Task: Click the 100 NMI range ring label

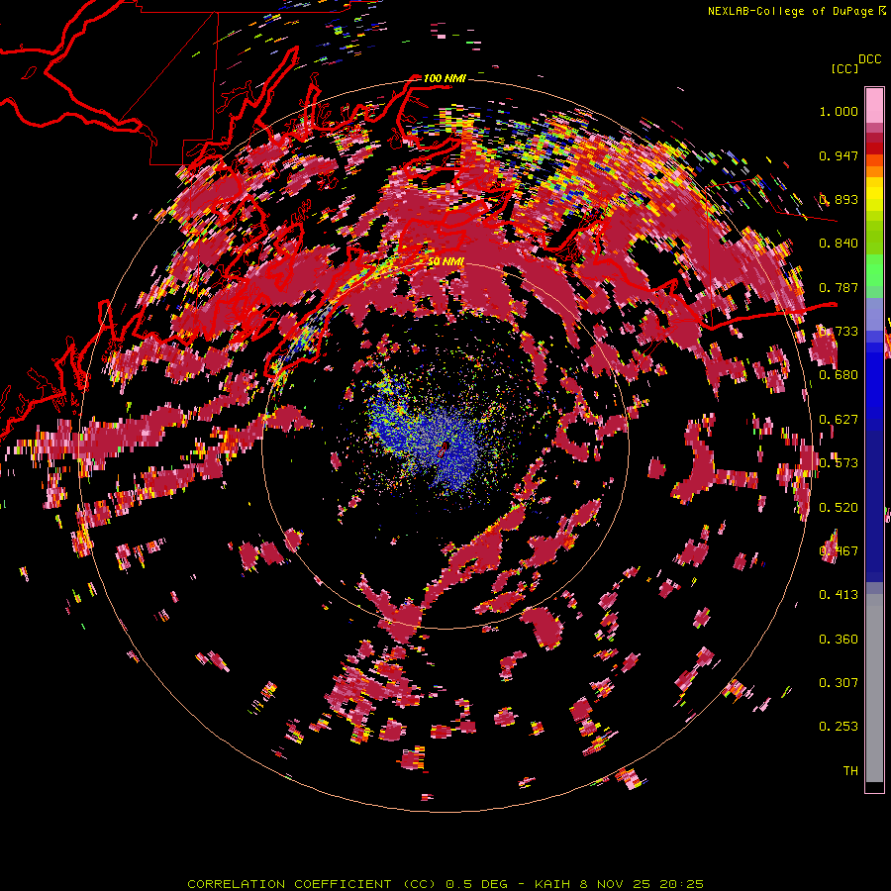Action: (445, 78)
